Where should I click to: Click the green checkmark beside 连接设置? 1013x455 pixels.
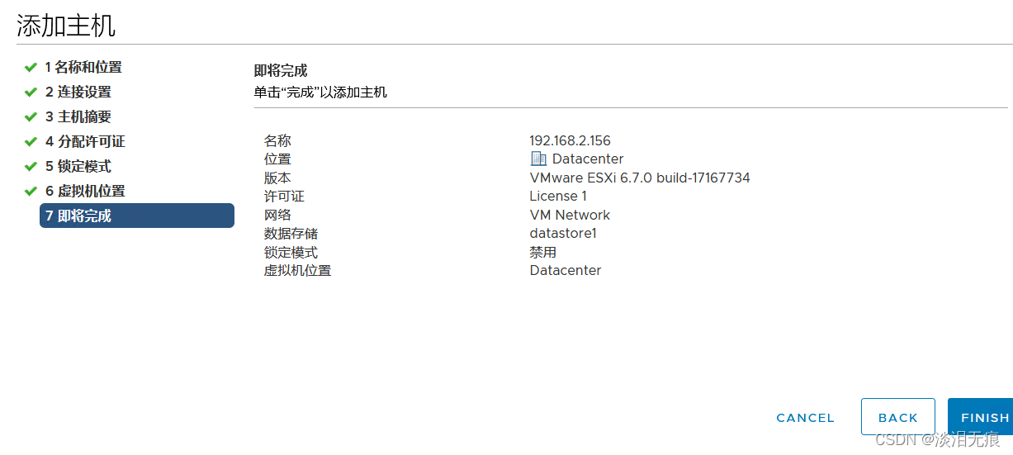point(31,92)
